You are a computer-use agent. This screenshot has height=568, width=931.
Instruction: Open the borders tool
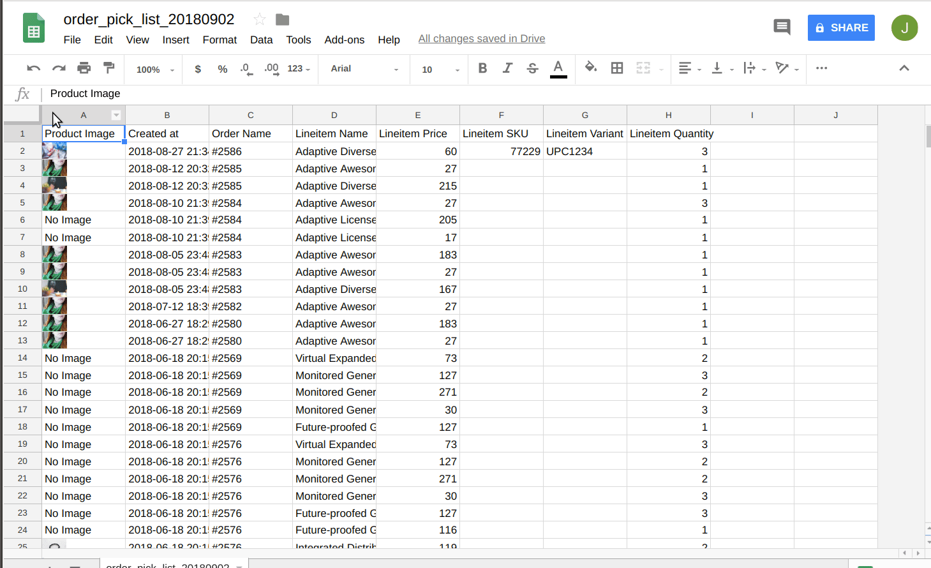click(x=616, y=68)
